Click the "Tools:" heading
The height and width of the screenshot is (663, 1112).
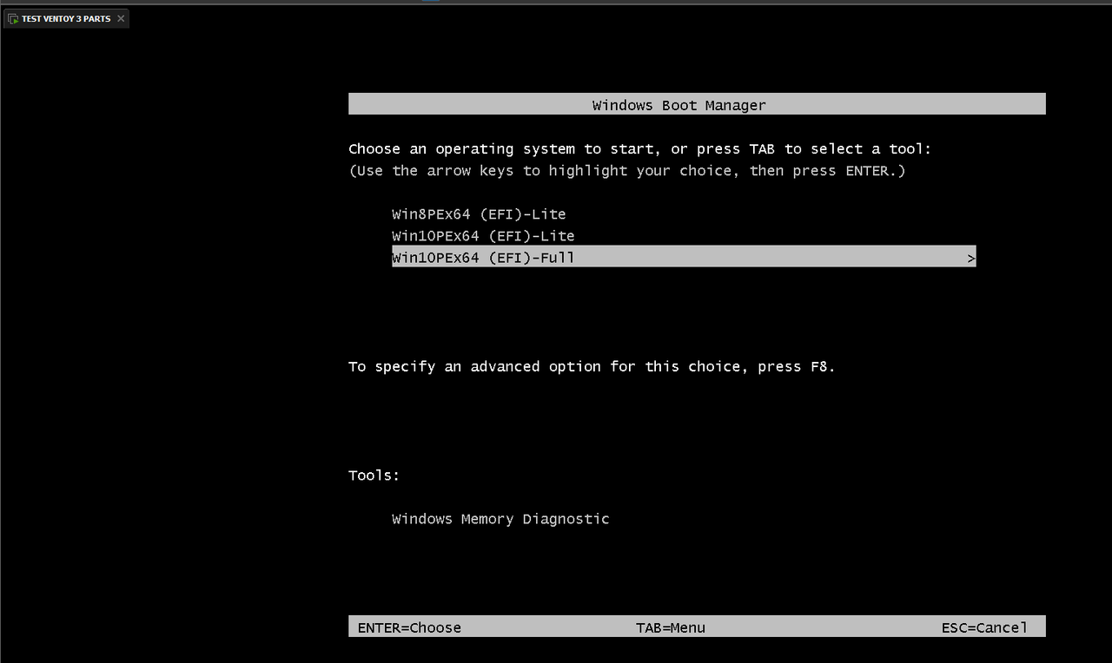click(x=374, y=476)
